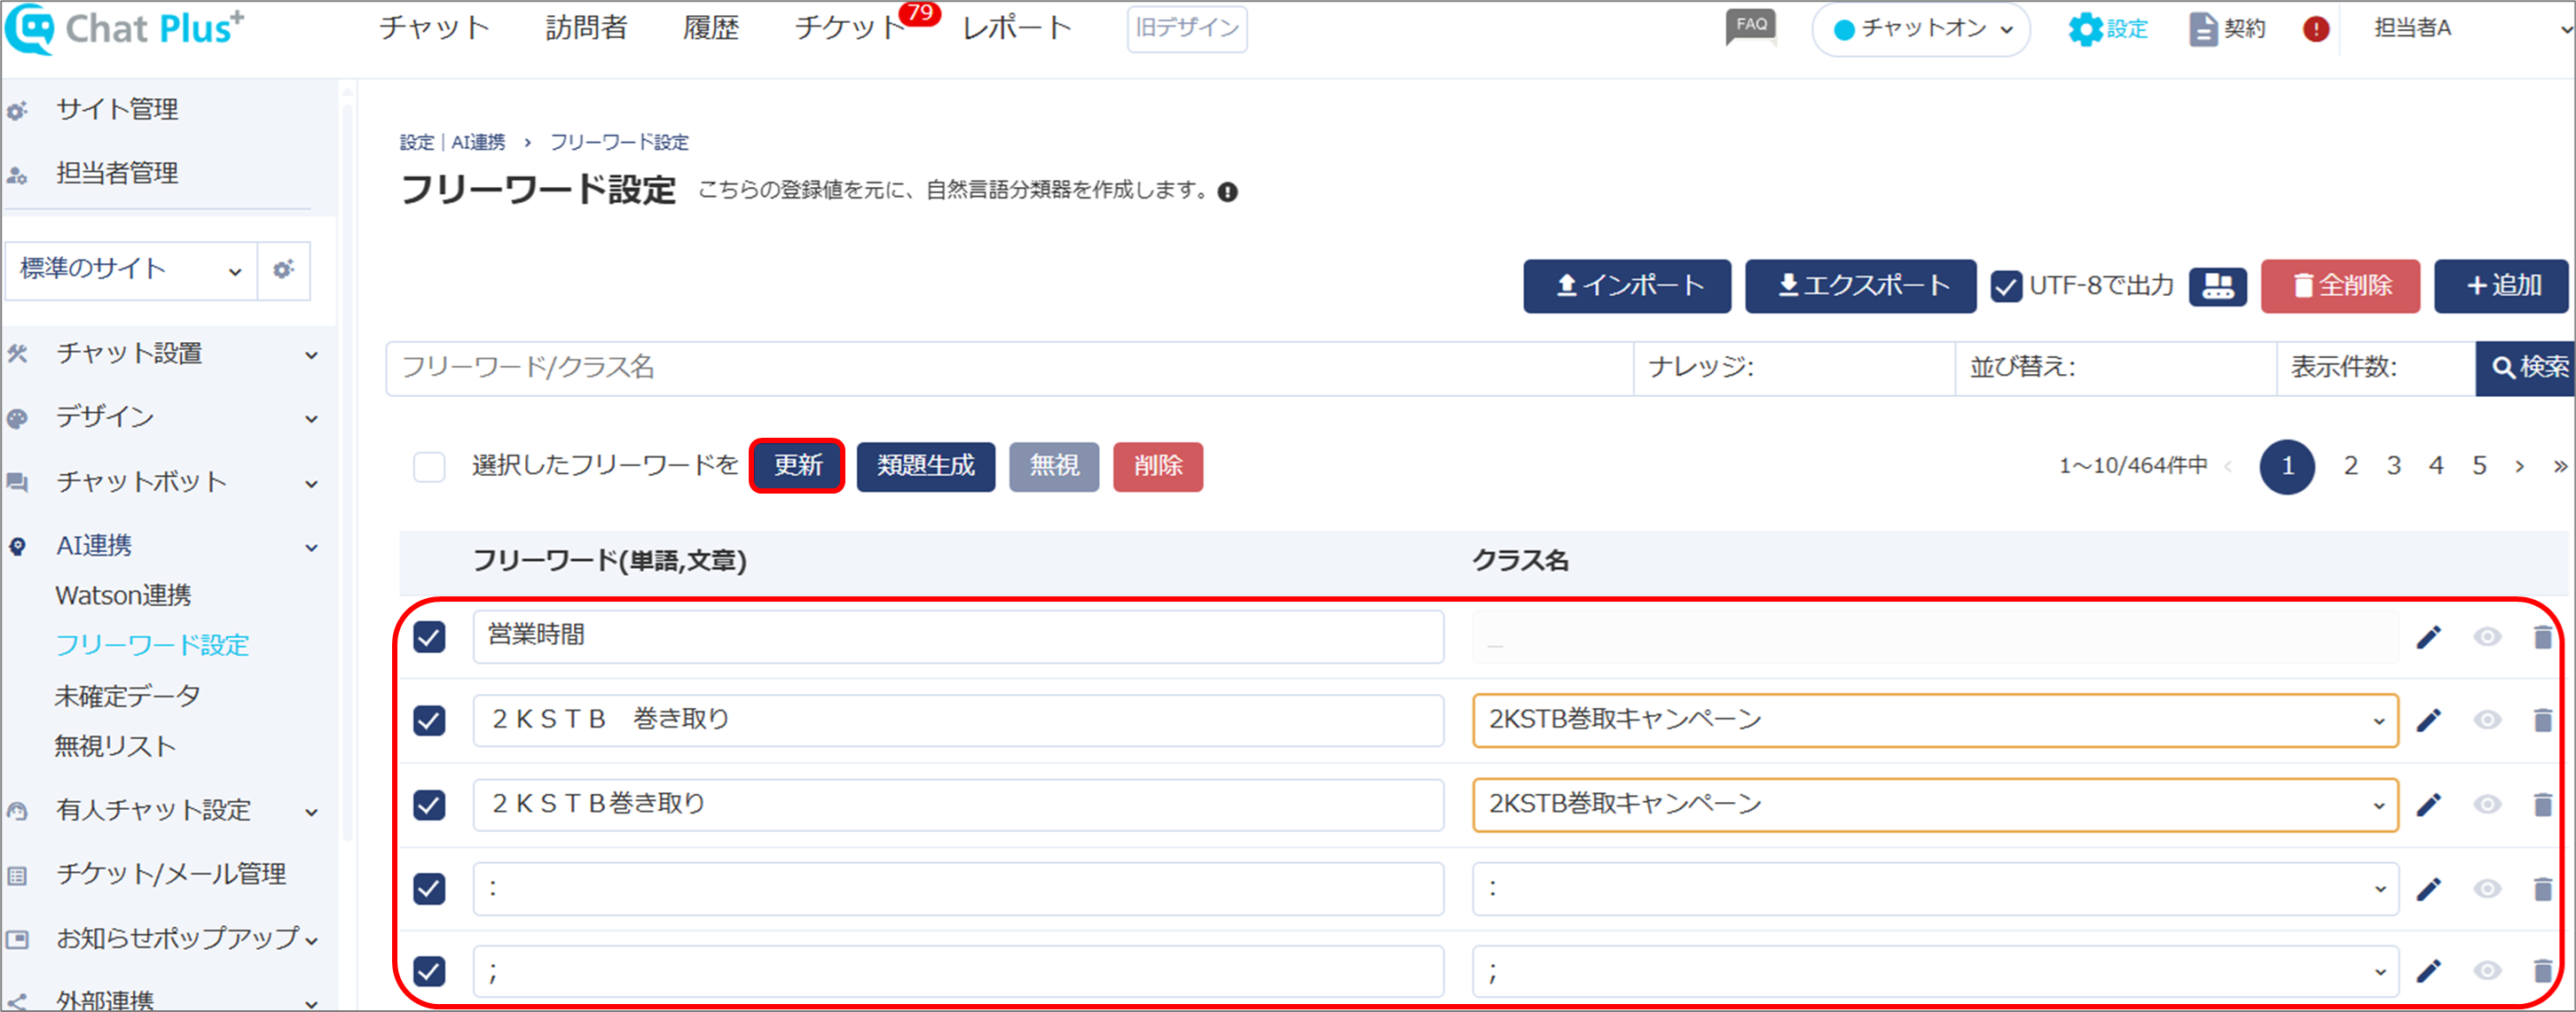Image resolution: width=2576 pixels, height=1012 pixels.
Task: Edit the semicolon row with the pencil
Action: pyautogui.click(x=2428, y=971)
